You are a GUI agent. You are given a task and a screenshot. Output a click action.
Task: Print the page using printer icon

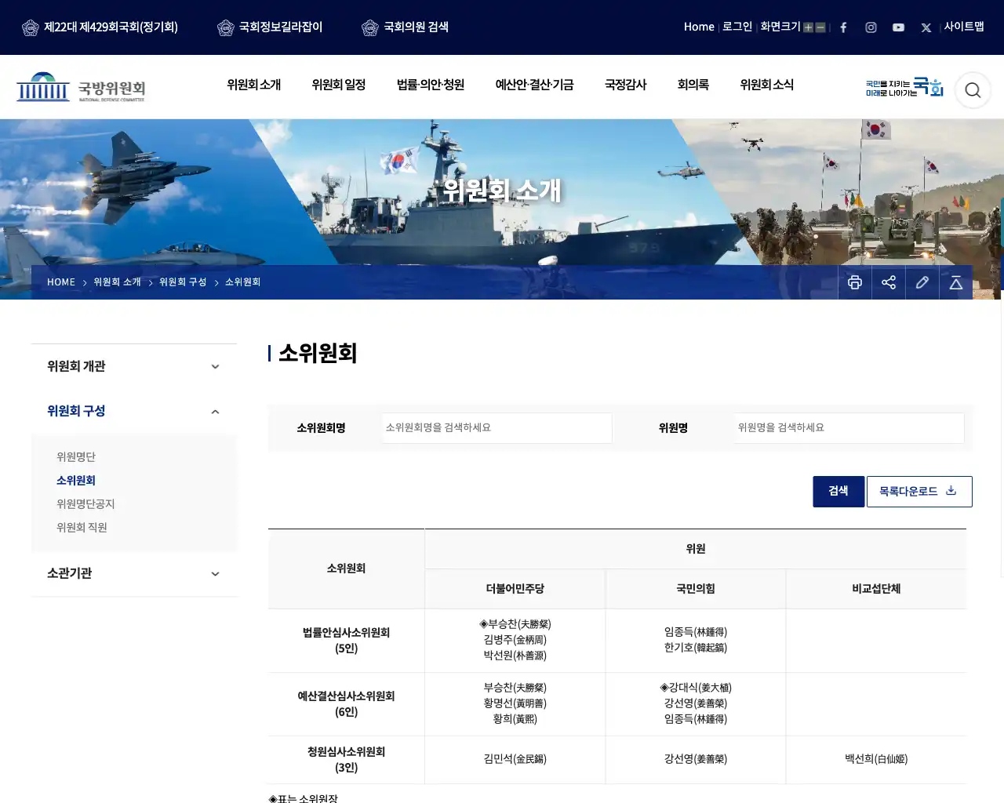[855, 282]
